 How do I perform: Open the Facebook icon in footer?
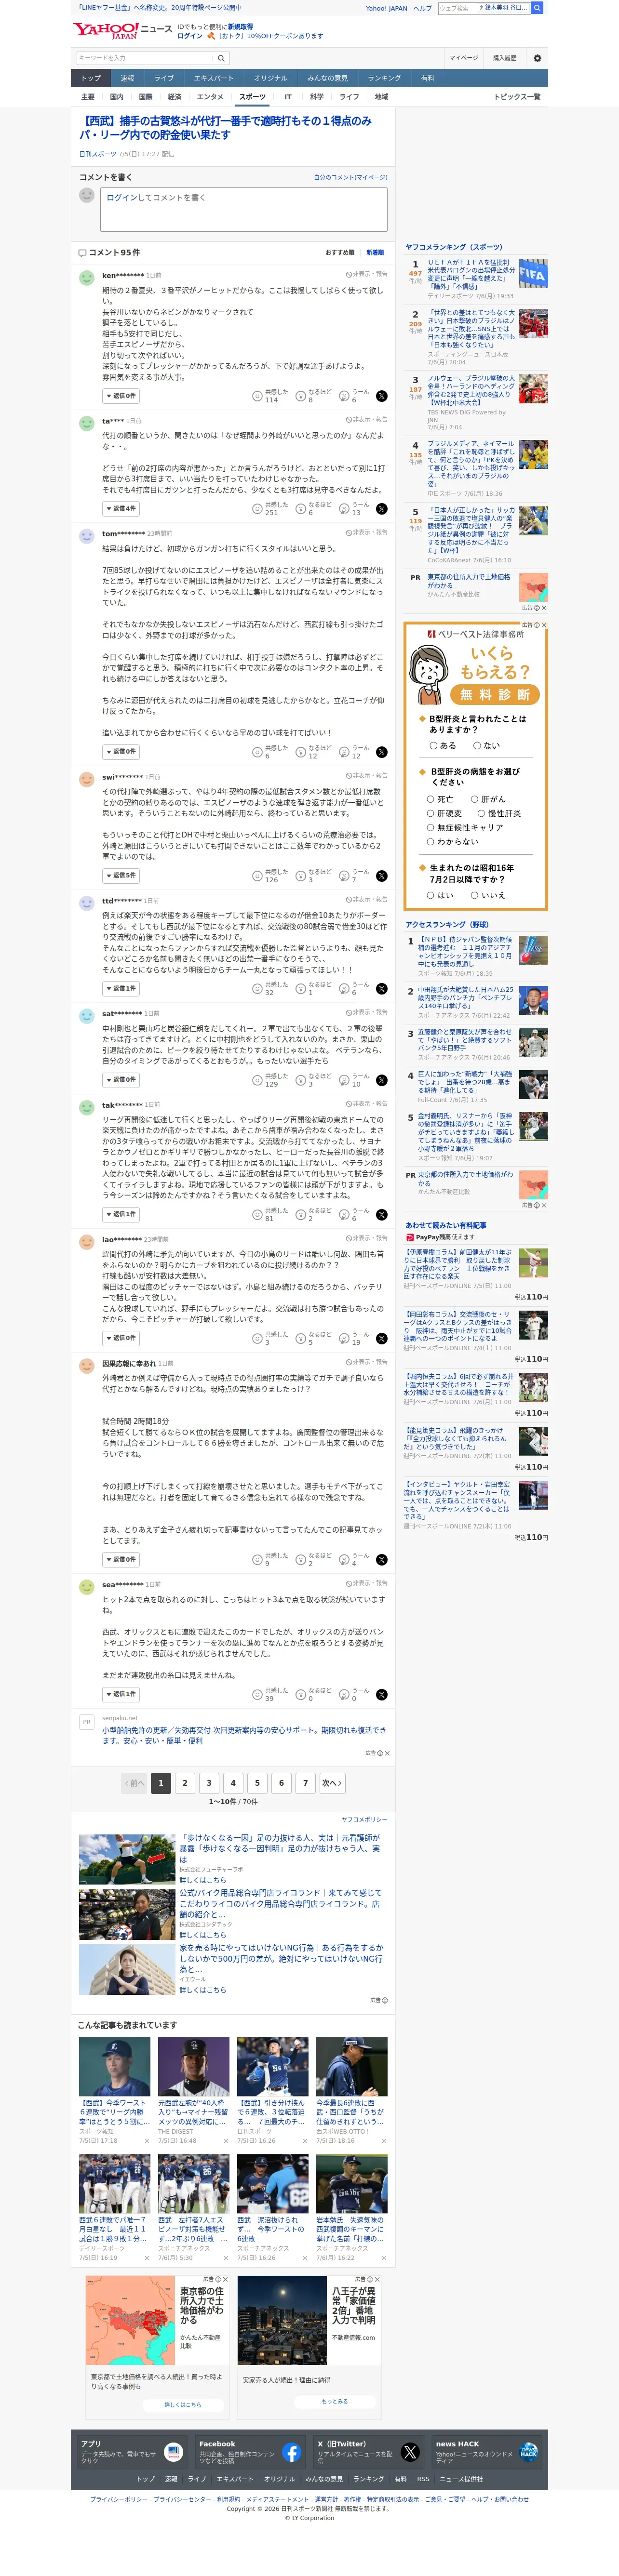291,2451
